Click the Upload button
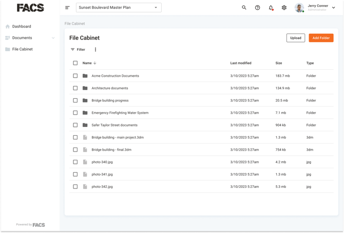 [296, 38]
